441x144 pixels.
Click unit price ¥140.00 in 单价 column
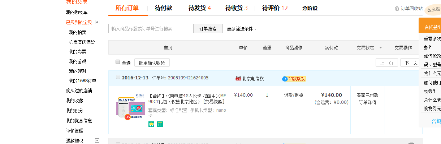(x=243, y=95)
